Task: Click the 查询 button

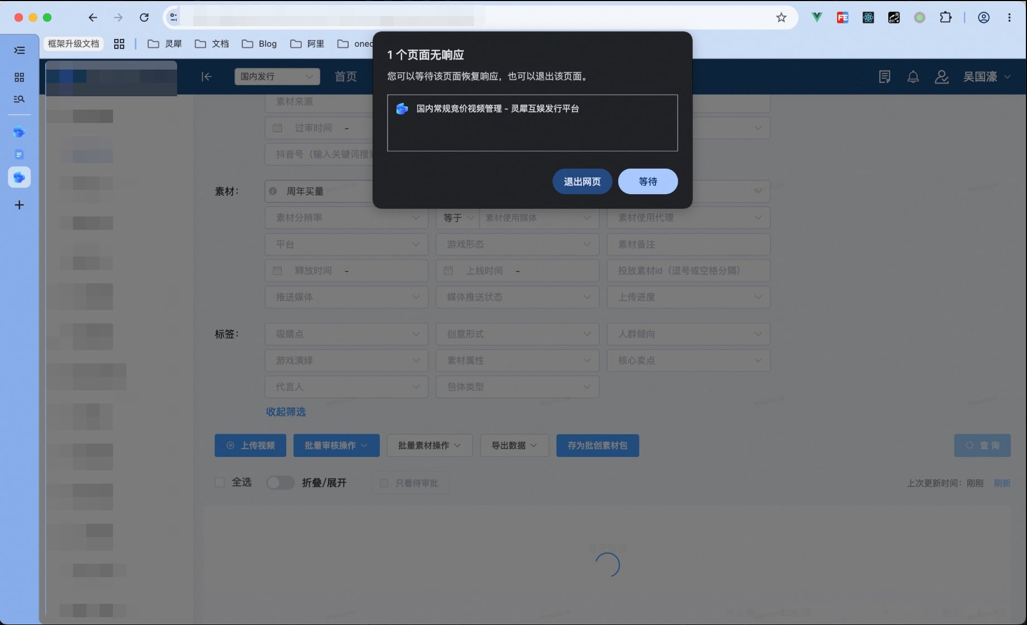Action: (982, 446)
